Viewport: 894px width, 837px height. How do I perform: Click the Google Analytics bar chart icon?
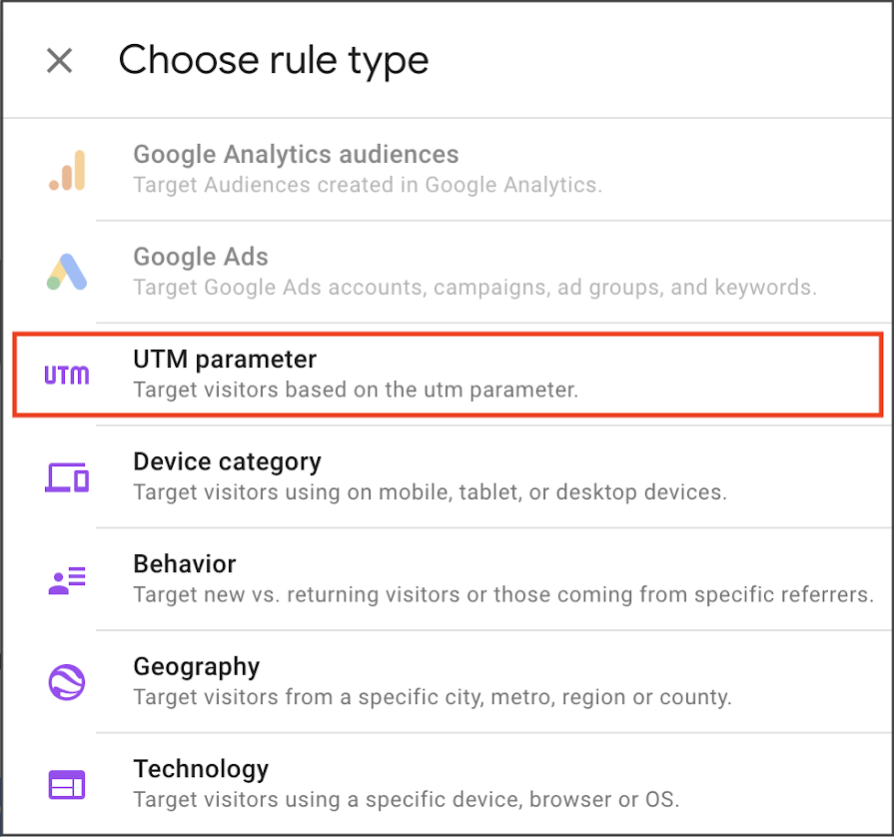pos(67,170)
